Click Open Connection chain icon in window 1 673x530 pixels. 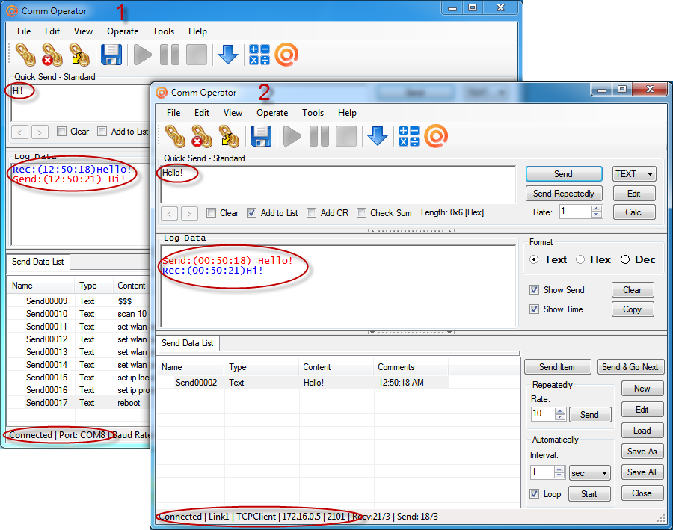pos(25,55)
